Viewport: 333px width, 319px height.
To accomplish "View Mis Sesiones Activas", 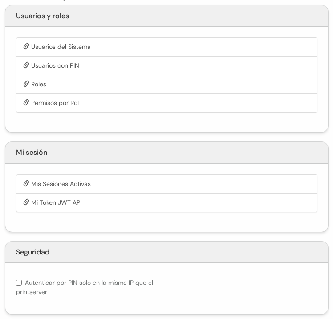I will pyautogui.click(x=166, y=184).
